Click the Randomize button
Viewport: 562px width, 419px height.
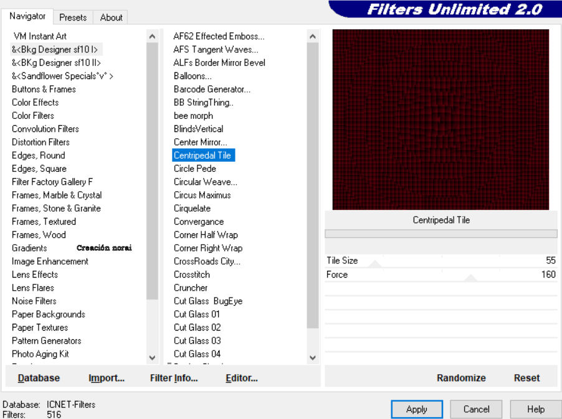pyautogui.click(x=461, y=378)
